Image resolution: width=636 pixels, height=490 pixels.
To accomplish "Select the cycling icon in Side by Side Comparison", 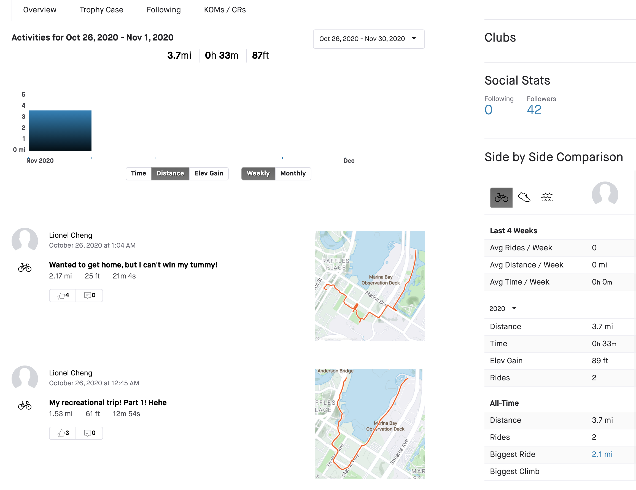I will tap(501, 197).
